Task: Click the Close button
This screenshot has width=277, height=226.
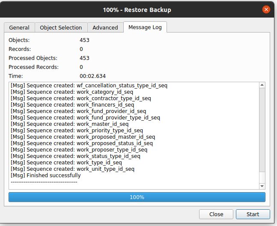Action: click(216, 214)
